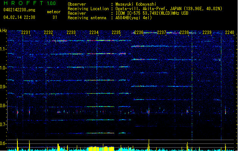
Task: Select the ICOM IC-575 receiver value
Action: pyautogui.click(x=152, y=13)
